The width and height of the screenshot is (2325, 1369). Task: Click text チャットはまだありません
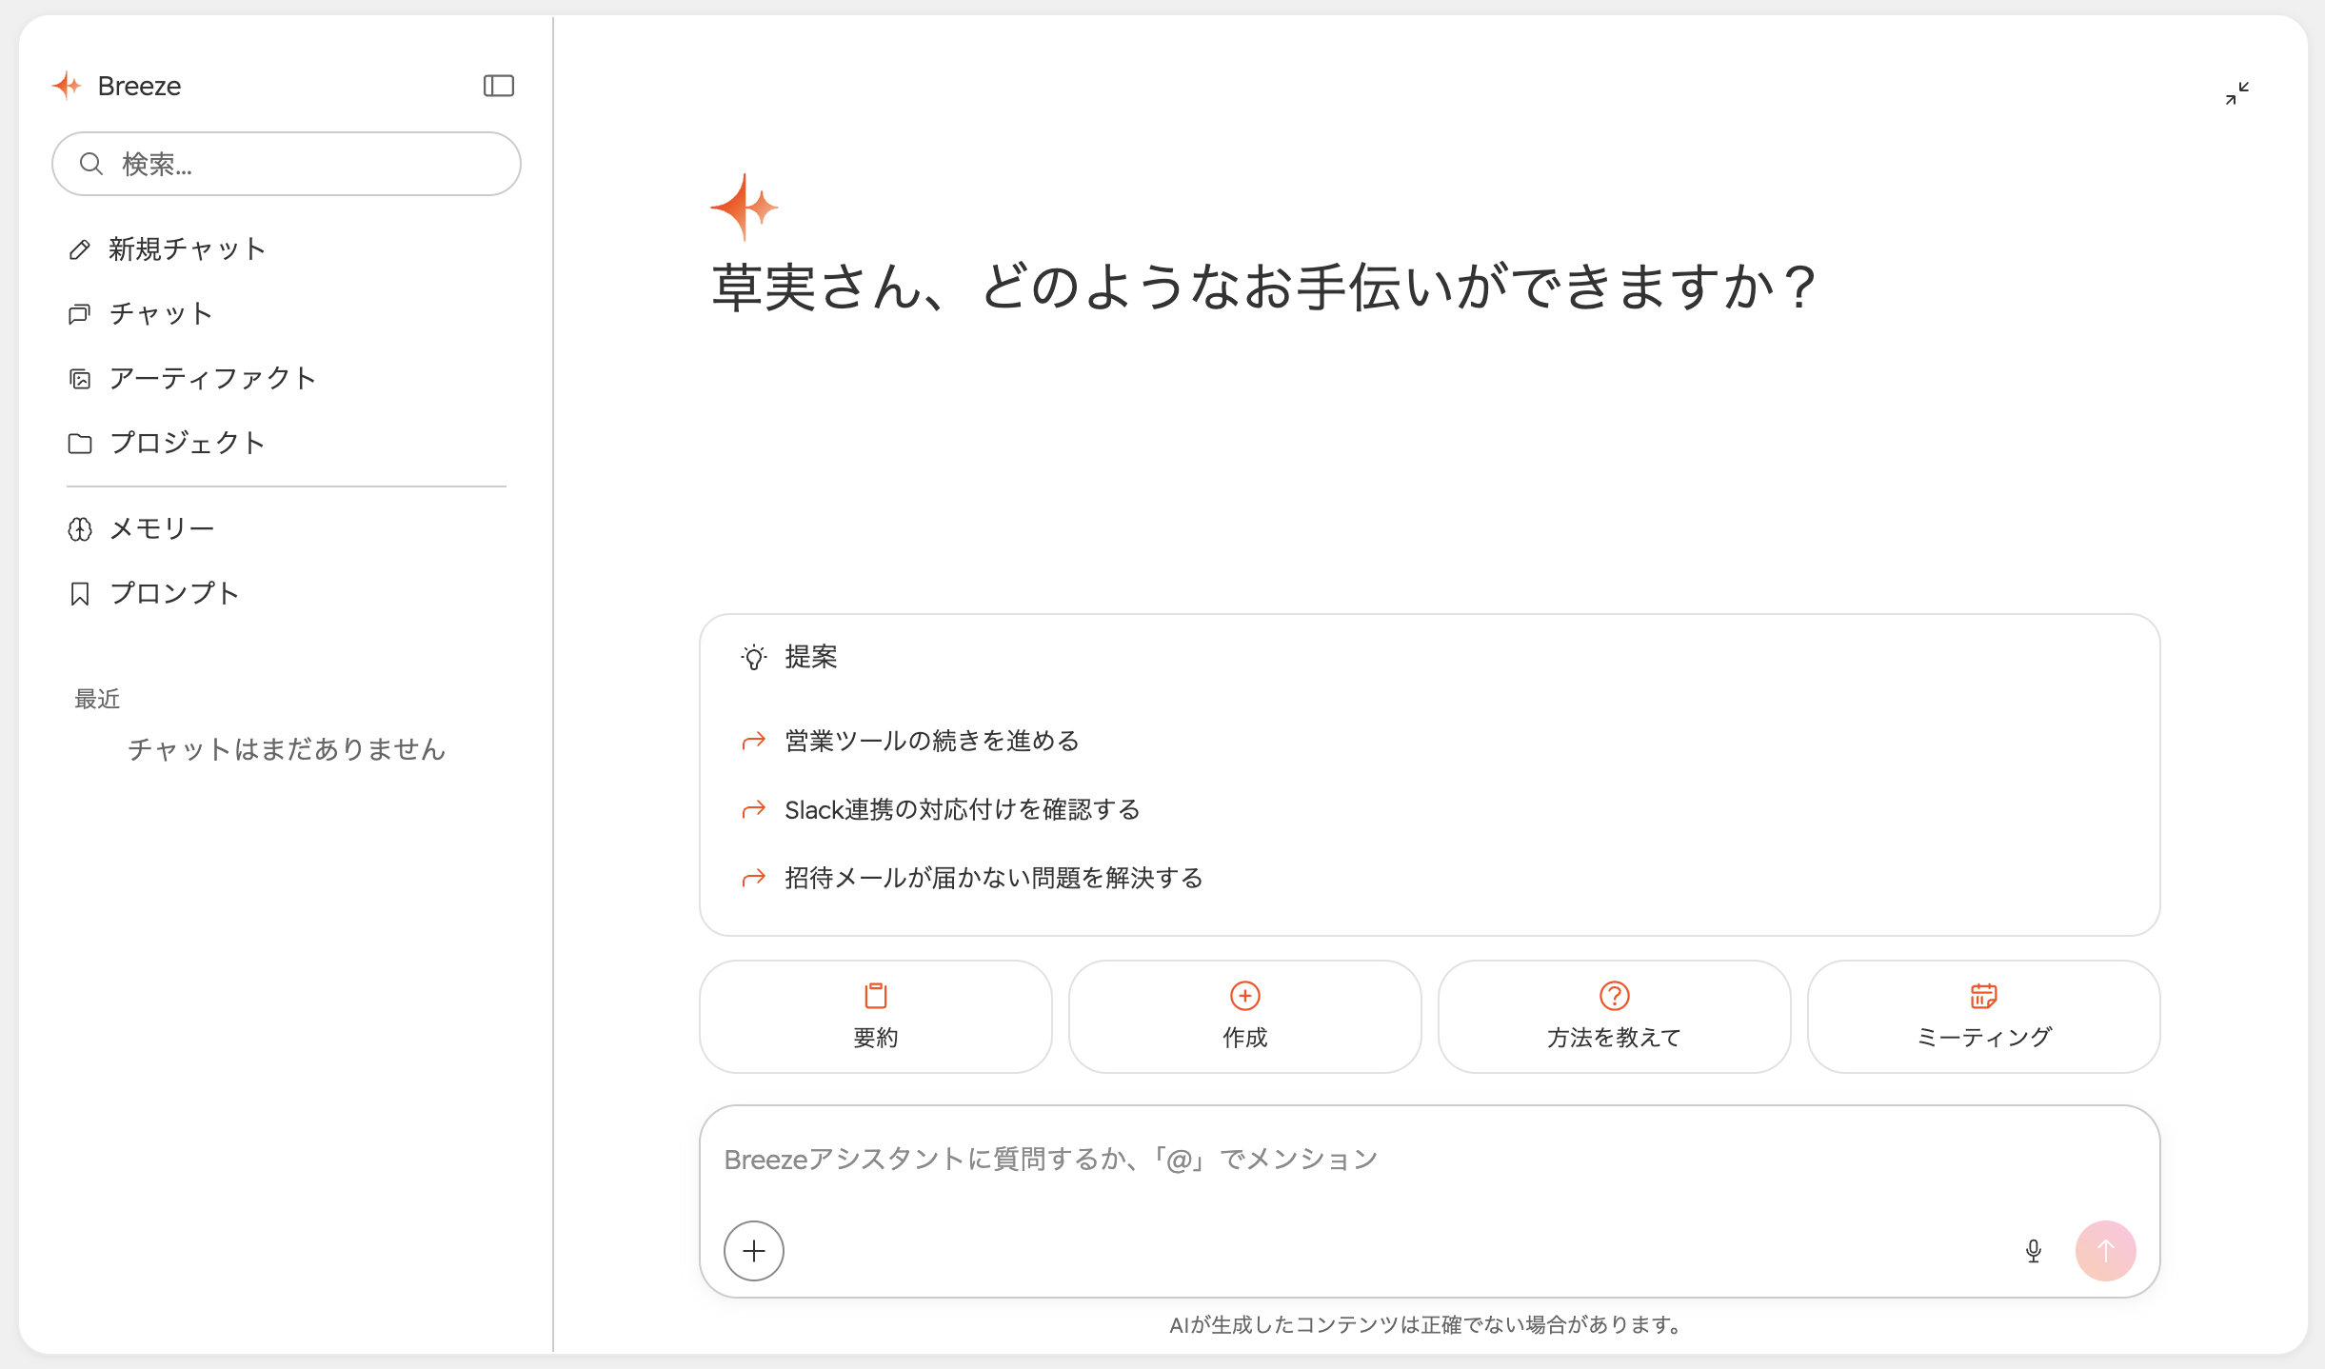pyautogui.click(x=286, y=749)
